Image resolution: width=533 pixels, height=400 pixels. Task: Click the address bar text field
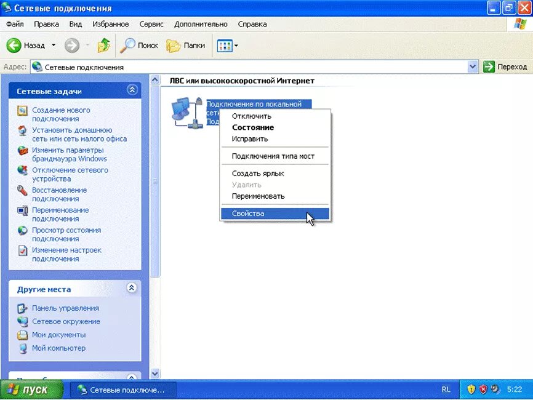[x=249, y=66]
